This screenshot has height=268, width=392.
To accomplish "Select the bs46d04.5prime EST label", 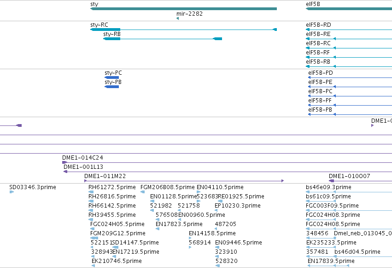I will click(357, 252).
